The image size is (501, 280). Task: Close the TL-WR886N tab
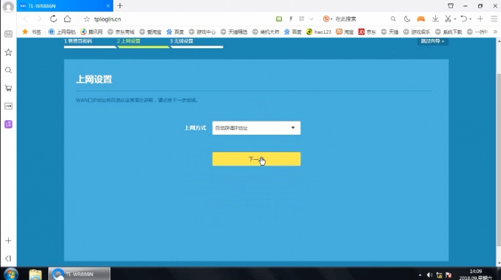pos(108,6)
